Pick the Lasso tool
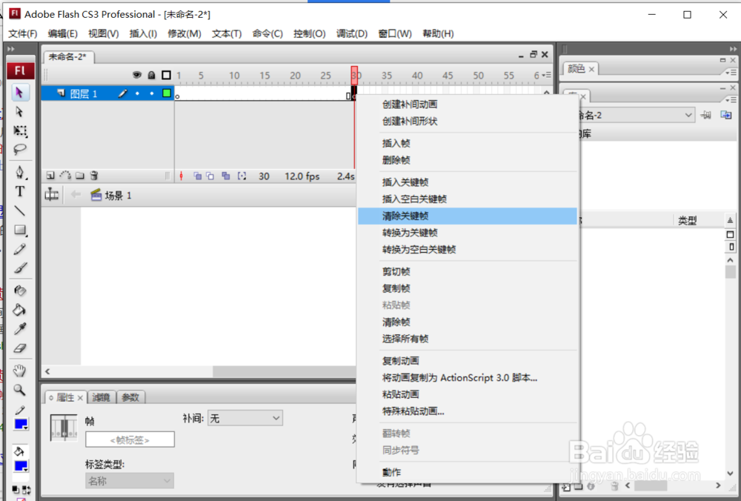This screenshot has height=501, width=741. [20, 150]
